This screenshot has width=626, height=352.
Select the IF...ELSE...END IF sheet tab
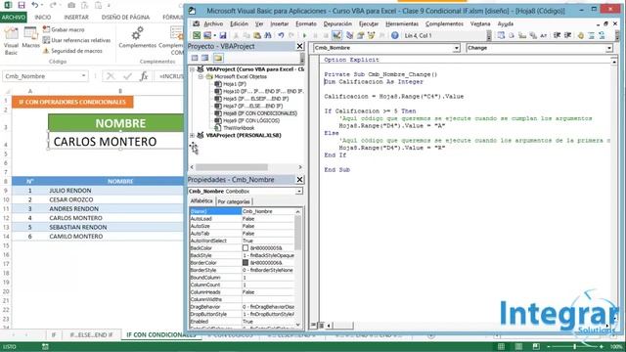pyautogui.click(x=91, y=334)
